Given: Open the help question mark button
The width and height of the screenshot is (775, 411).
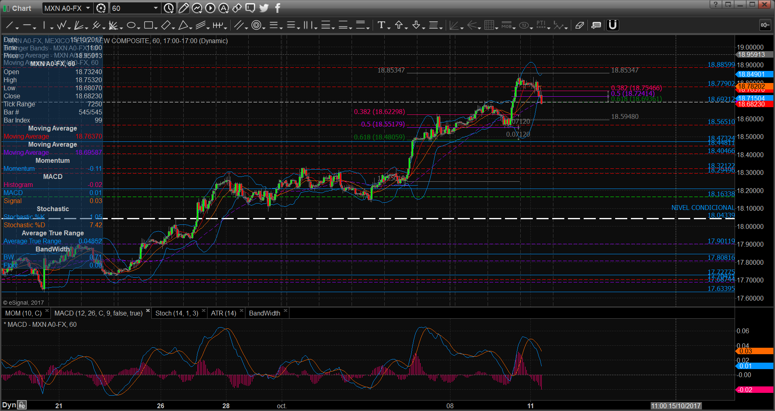Looking at the screenshot, I should 716,4.
